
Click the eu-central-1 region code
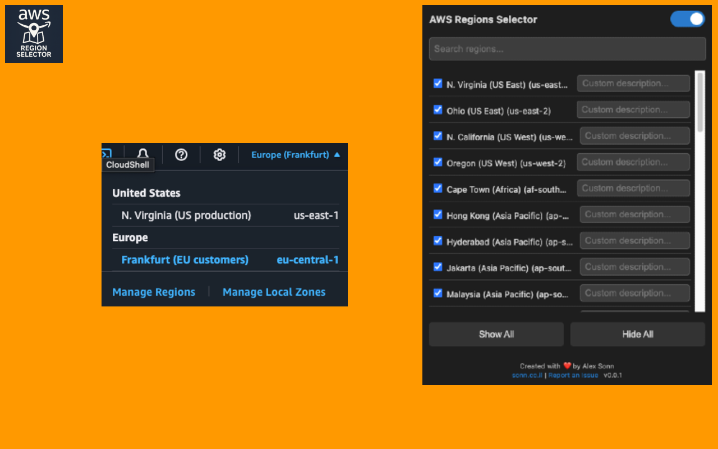[x=308, y=260]
